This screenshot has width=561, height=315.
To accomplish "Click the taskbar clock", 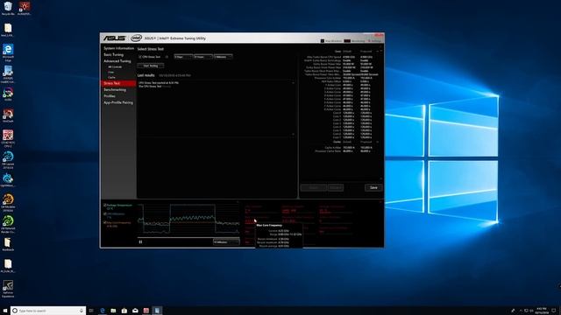I will tap(542, 311).
